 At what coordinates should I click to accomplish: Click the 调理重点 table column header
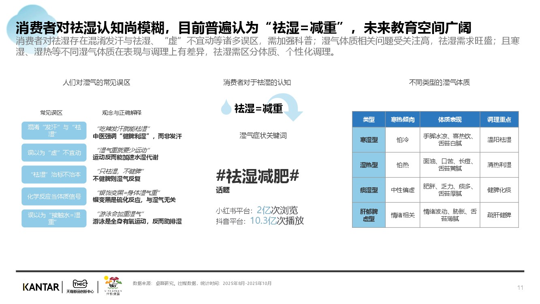click(499, 120)
